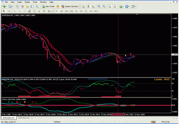
Task: Click the chart shift triangle marker
Action: tap(137, 15)
